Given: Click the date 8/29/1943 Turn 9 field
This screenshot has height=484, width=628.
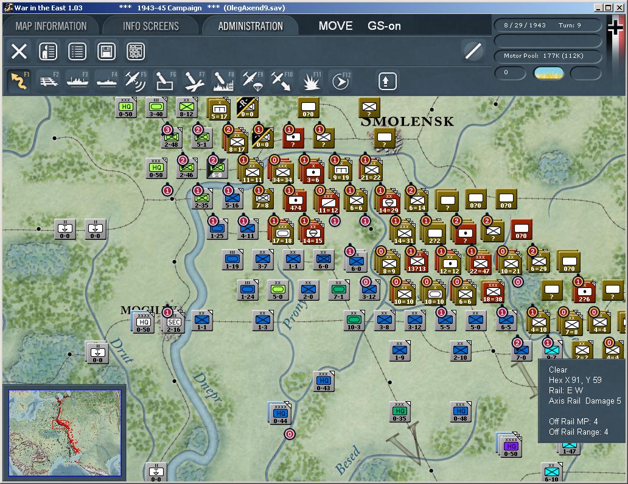Looking at the screenshot, I should 548,25.
